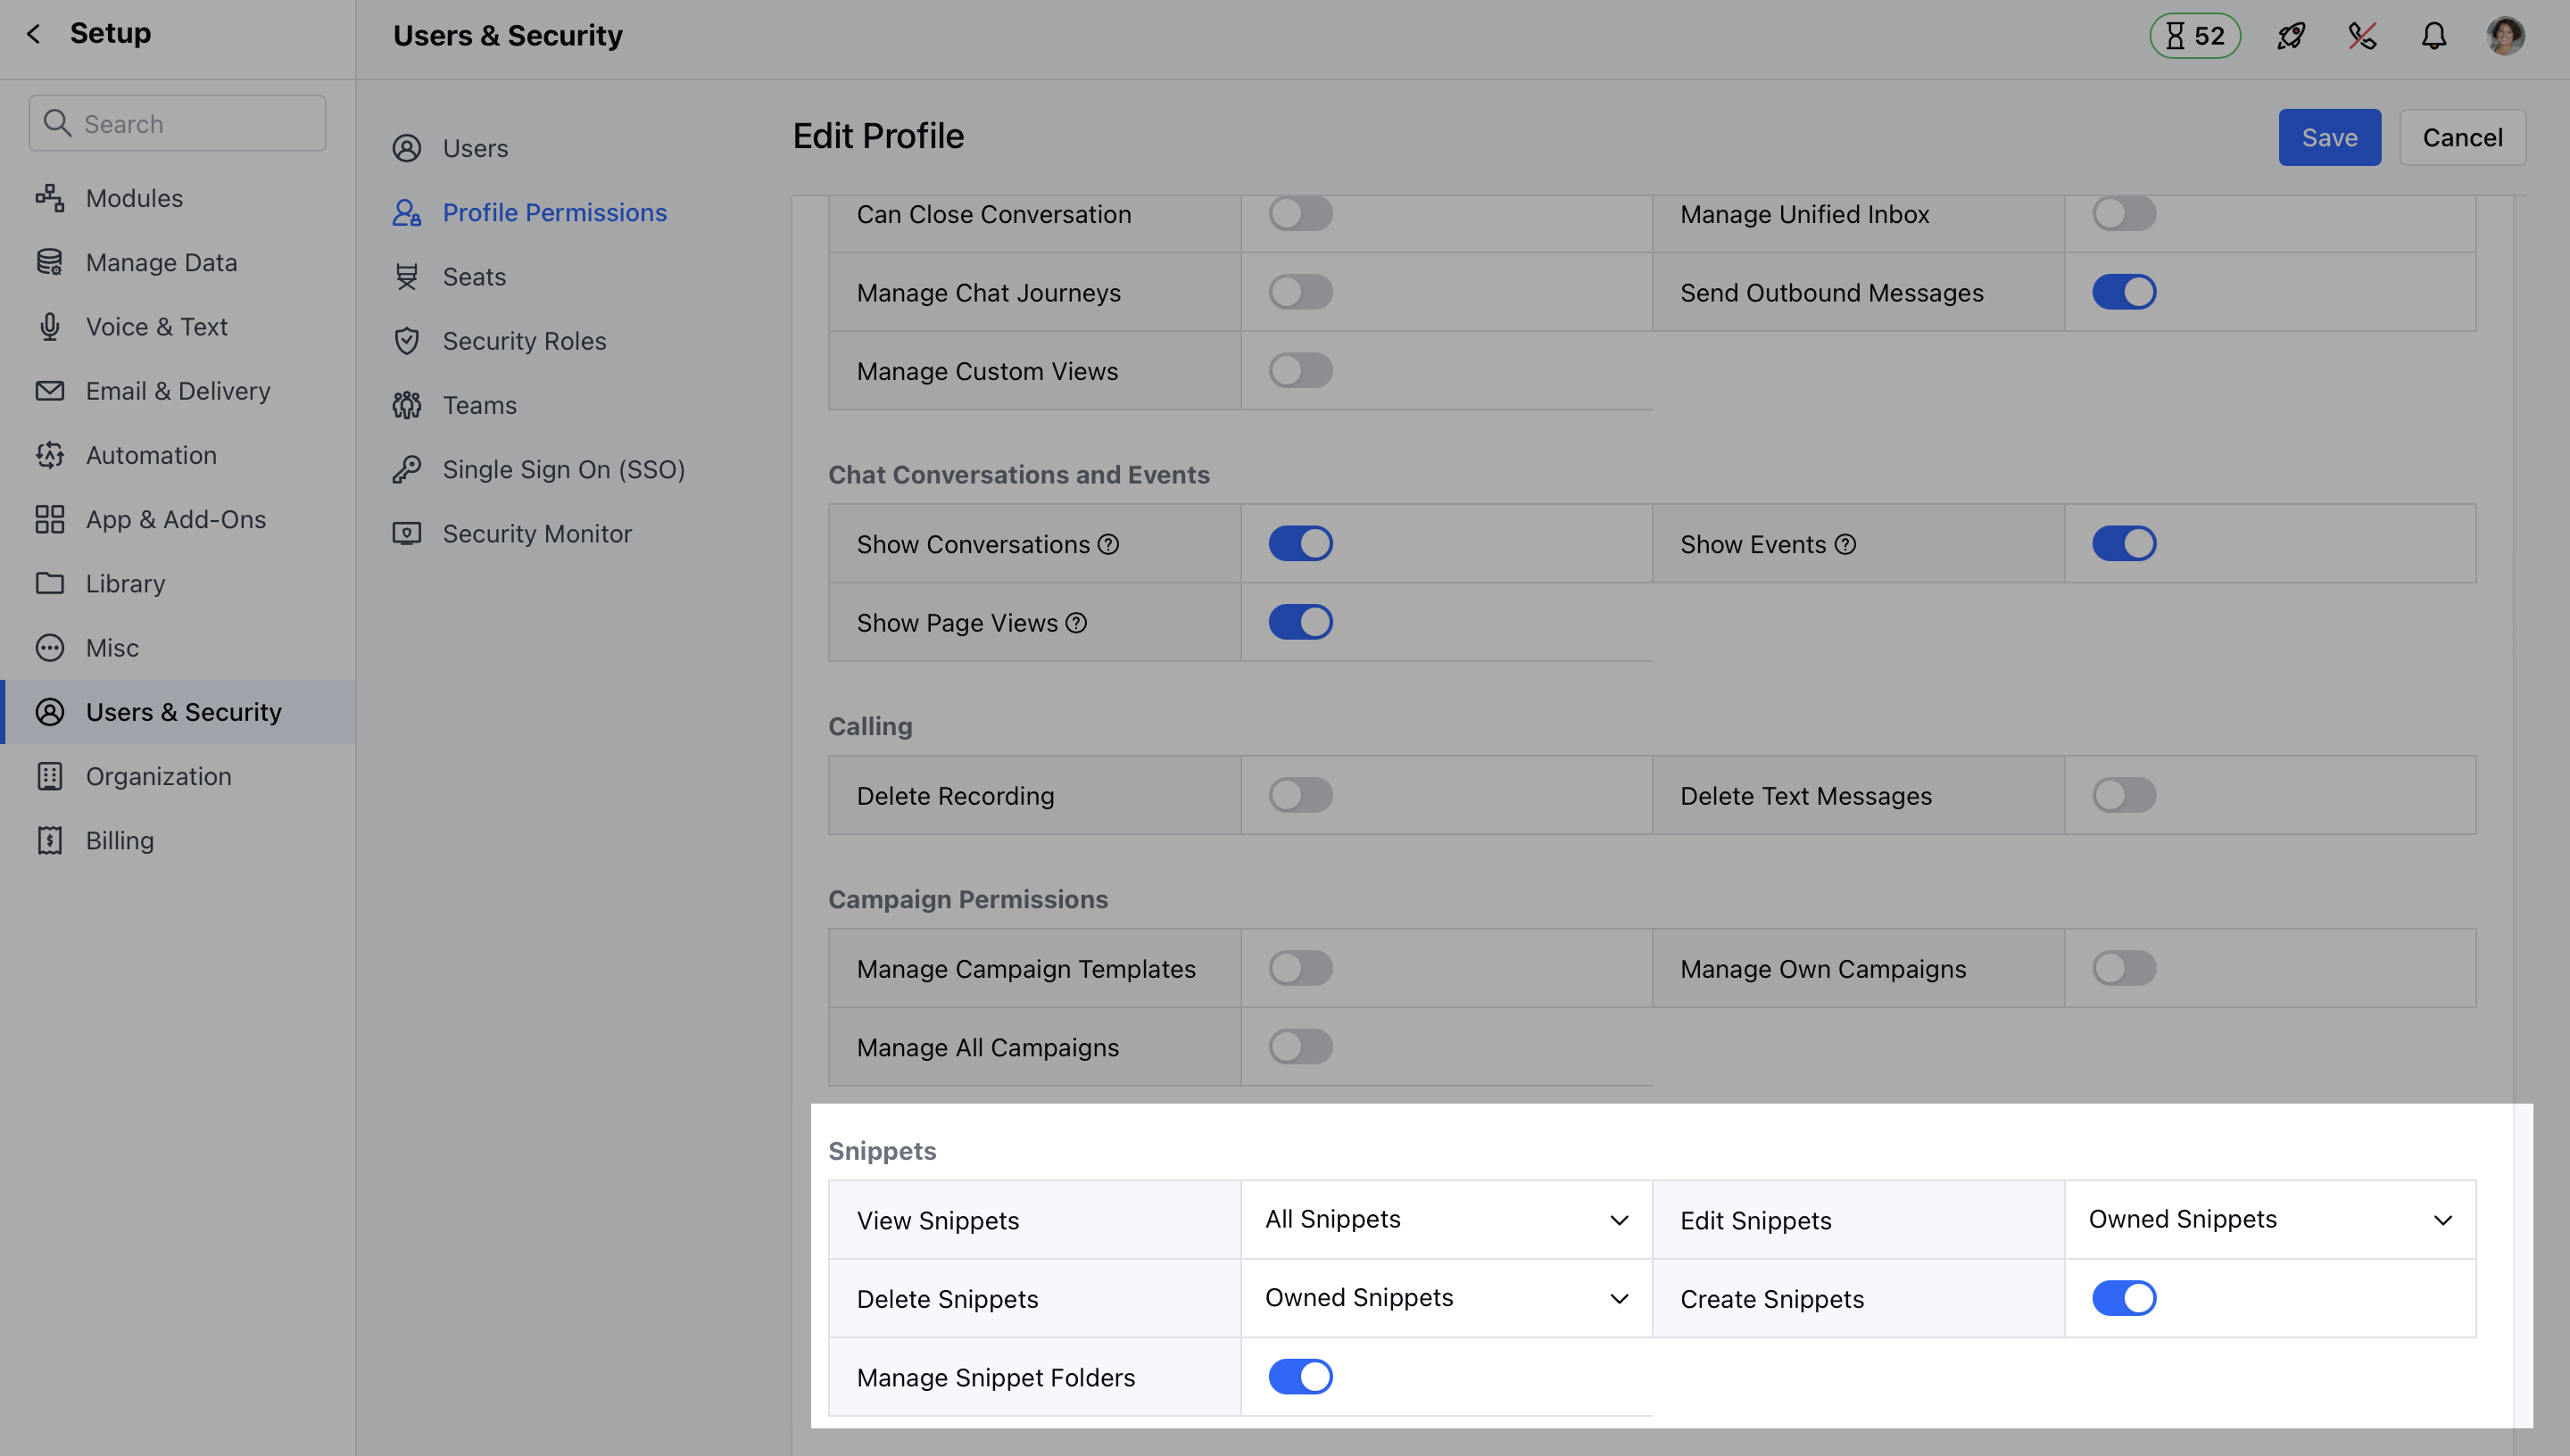Turn off Manage Snippet Folders switch
This screenshot has height=1456, width=2570.
coord(1300,1377)
